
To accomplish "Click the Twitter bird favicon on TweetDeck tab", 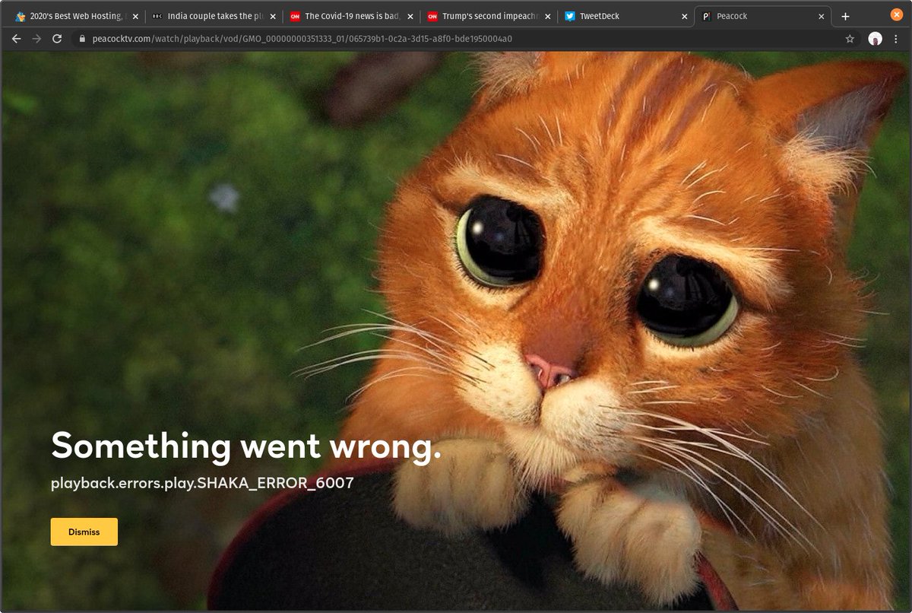I will 570,15.
